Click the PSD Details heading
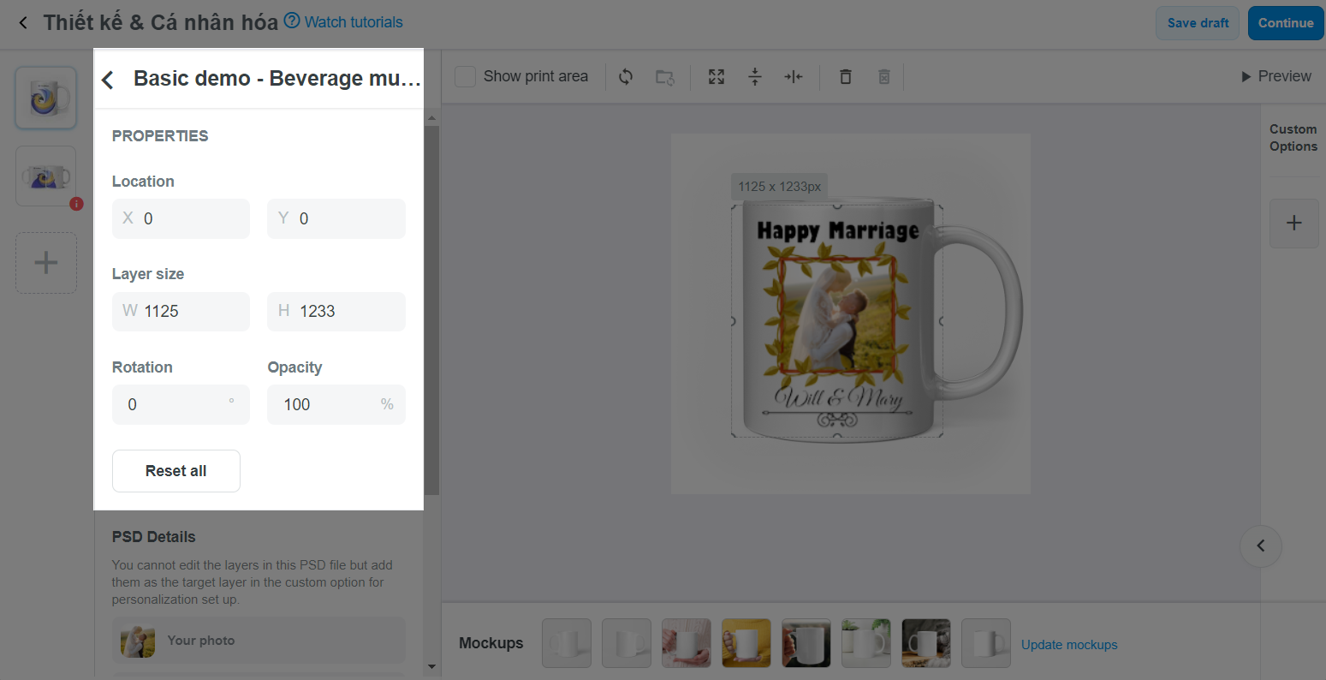 154,537
